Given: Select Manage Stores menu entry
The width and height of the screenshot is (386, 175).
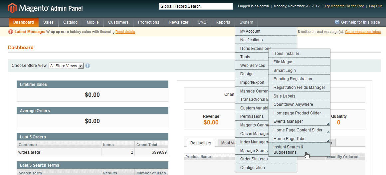Looking at the screenshot, I should 252,151.
